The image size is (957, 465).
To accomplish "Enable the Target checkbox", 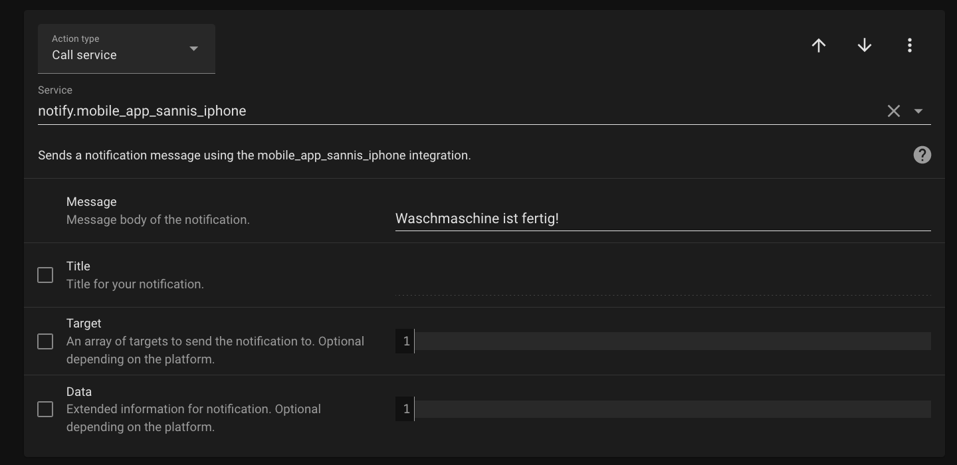I will [x=45, y=341].
